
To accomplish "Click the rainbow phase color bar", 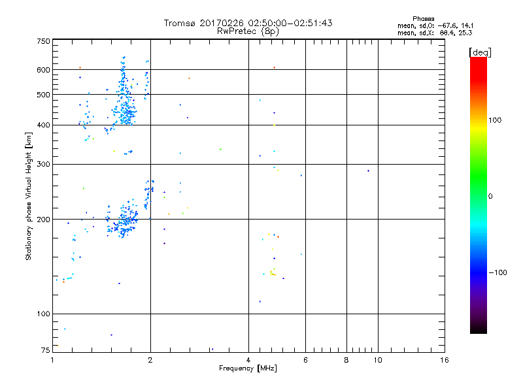I will coord(479,195).
